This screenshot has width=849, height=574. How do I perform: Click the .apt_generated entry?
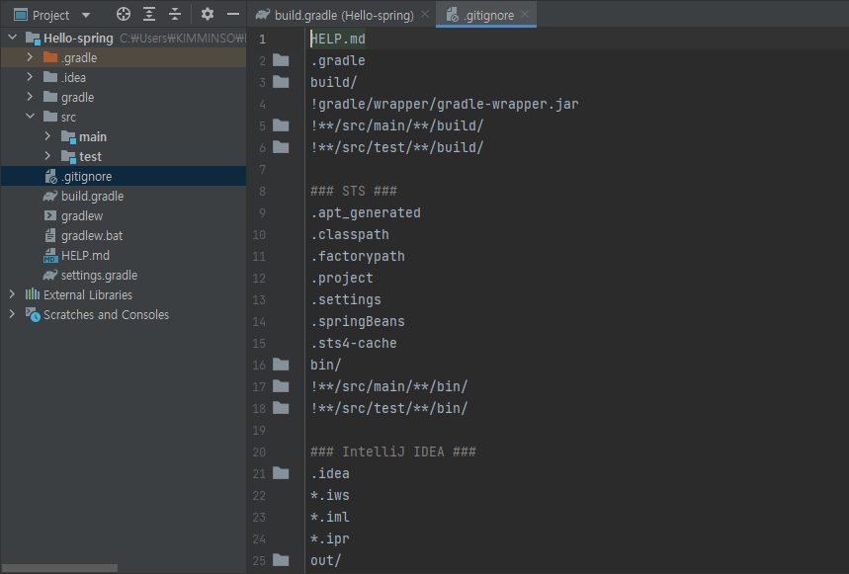coord(366,213)
